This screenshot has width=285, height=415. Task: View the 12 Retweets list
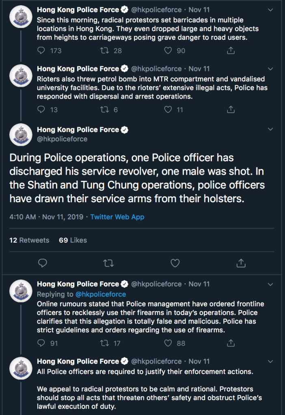point(29,240)
